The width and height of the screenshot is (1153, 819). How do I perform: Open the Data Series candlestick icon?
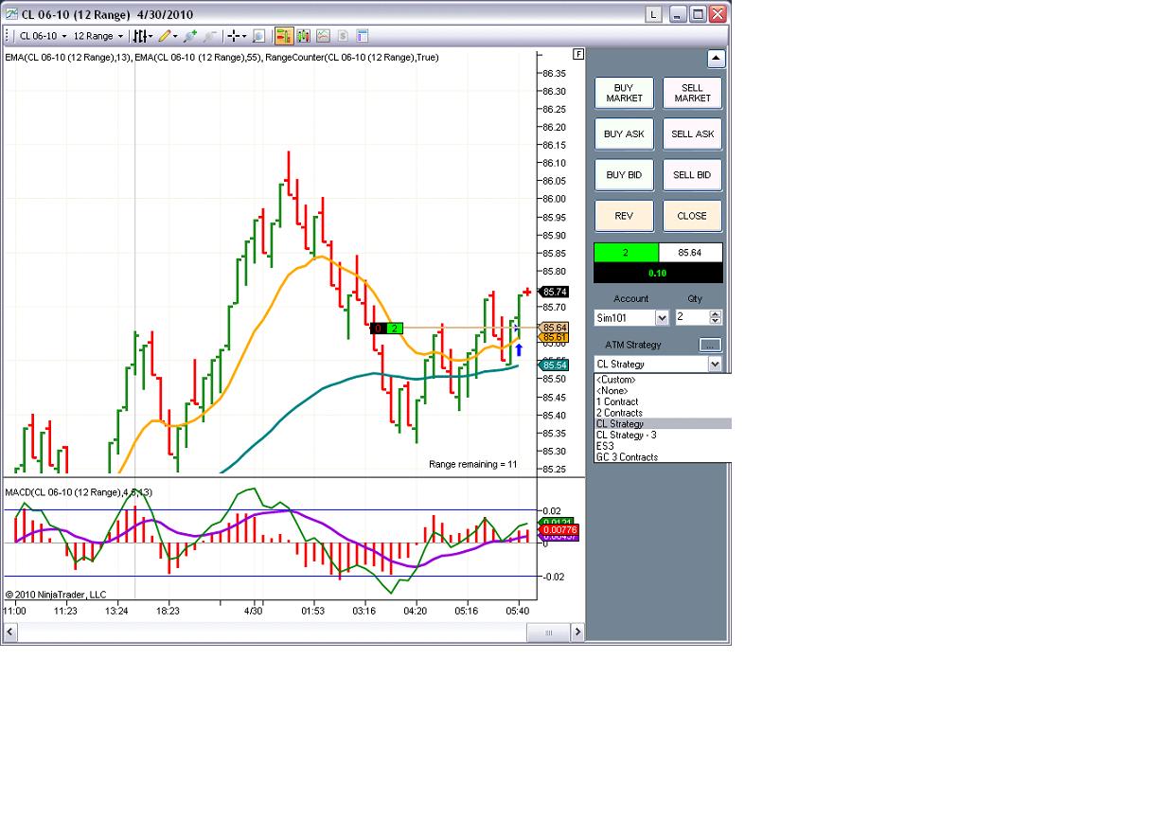click(x=304, y=36)
